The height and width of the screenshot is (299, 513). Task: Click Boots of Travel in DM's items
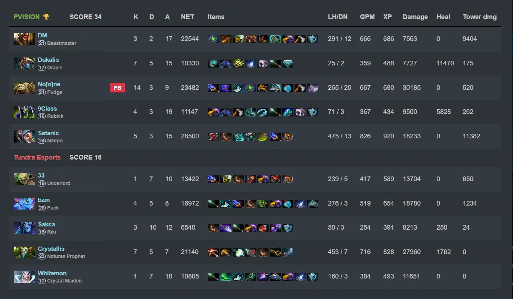click(x=263, y=39)
